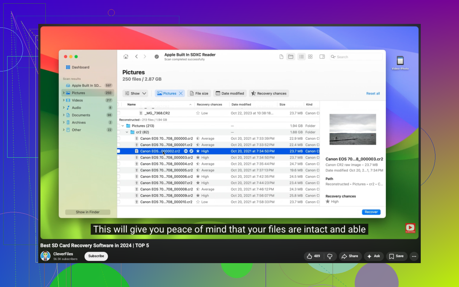Click the star icon beside Low for _MG_7368.CR2
459x287 pixels.
coord(198,113)
